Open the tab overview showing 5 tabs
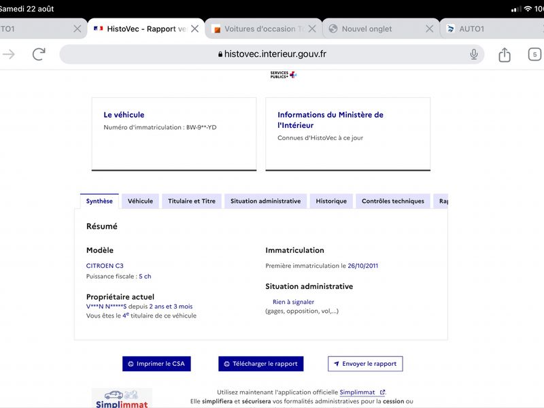This screenshot has height=408, width=544. click(x=534, y=54)
